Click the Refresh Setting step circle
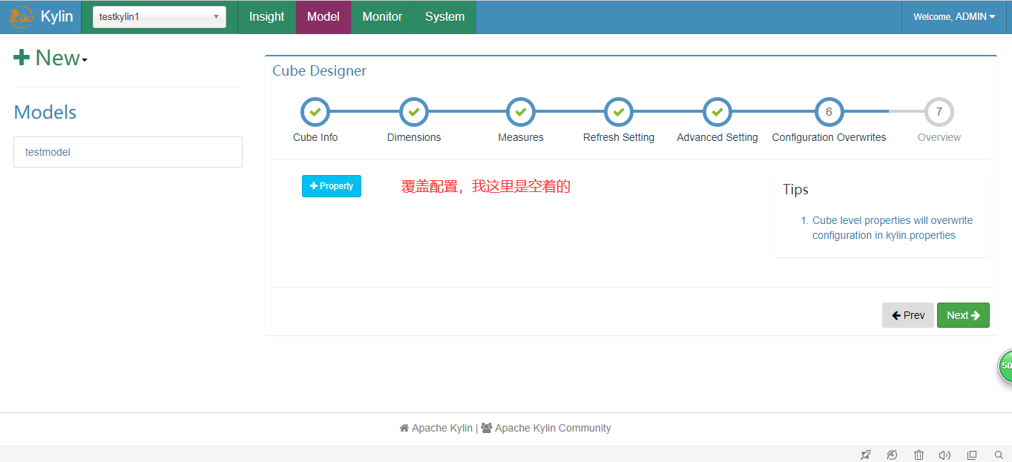The width and height of the screenshot is (1012, 462). click(x=619, y=112)
